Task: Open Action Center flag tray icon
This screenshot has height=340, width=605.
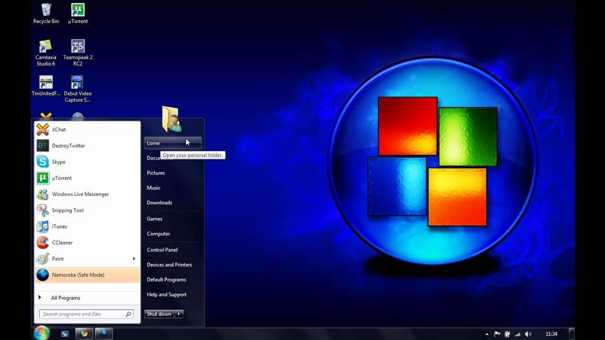Action: [498, 334]
